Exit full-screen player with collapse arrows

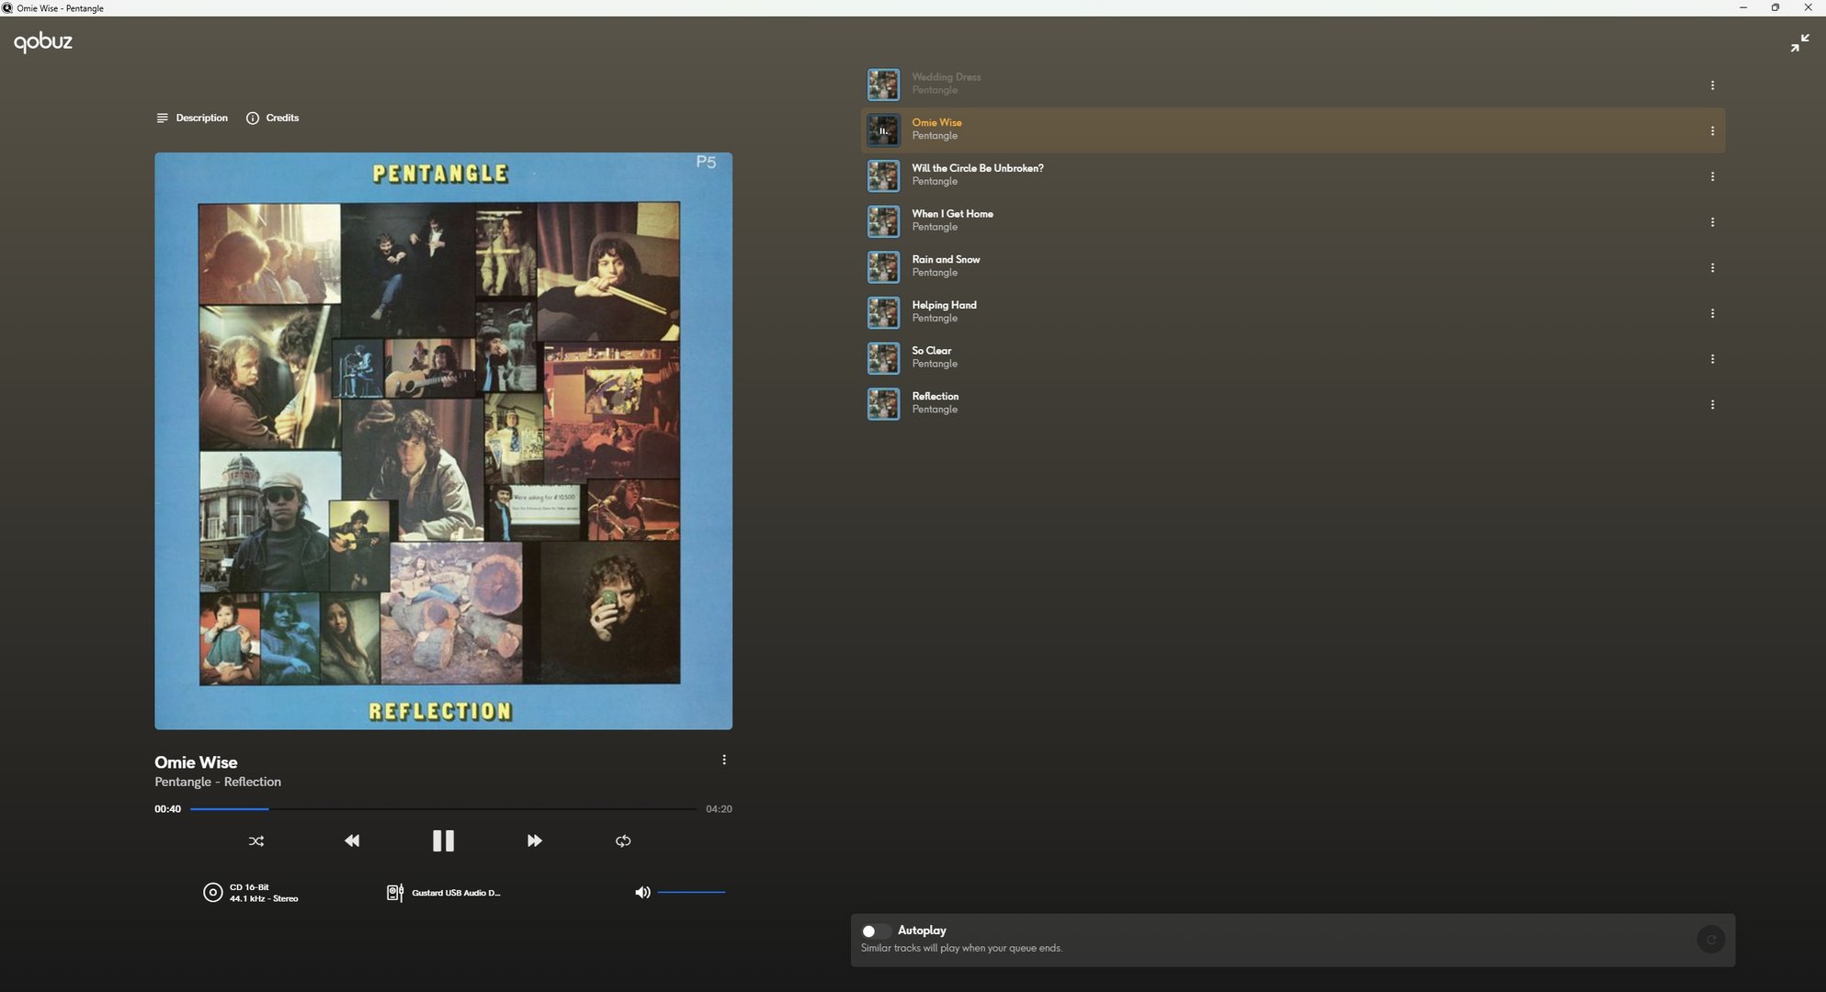click(x=1799, y=43)
